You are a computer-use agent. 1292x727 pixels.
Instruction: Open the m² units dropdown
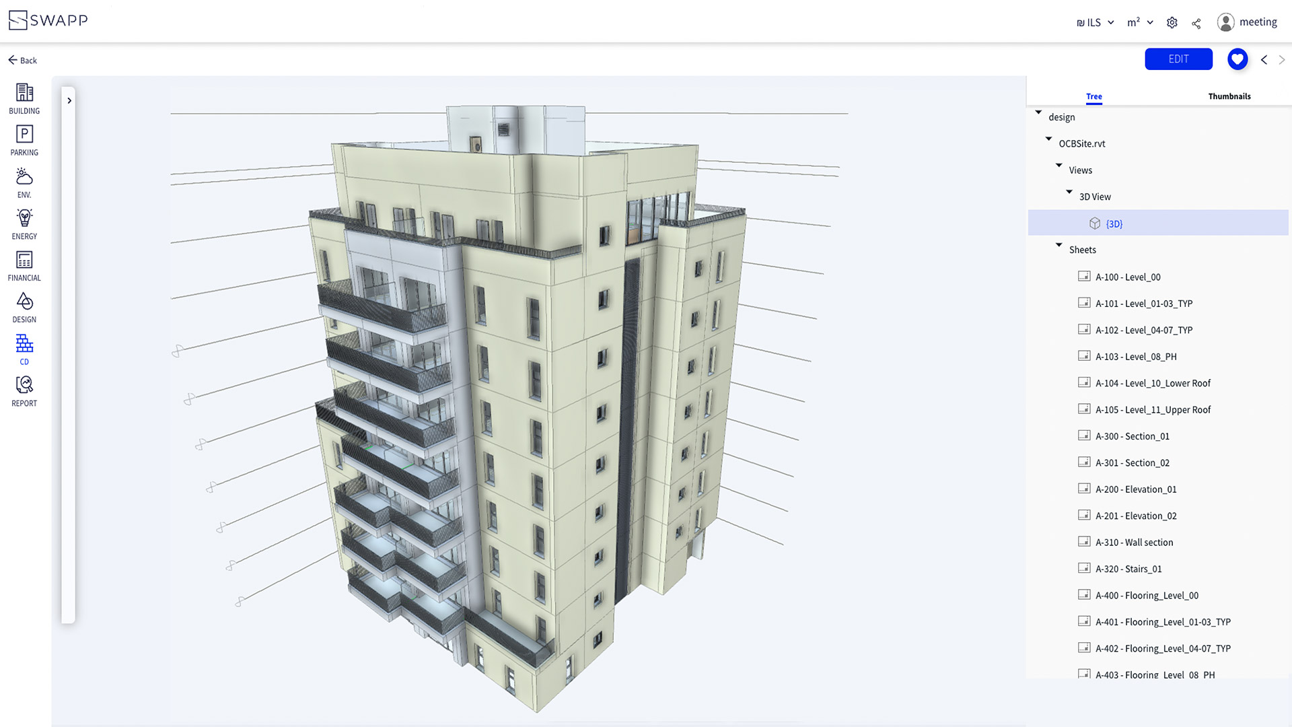[1140, 23]
